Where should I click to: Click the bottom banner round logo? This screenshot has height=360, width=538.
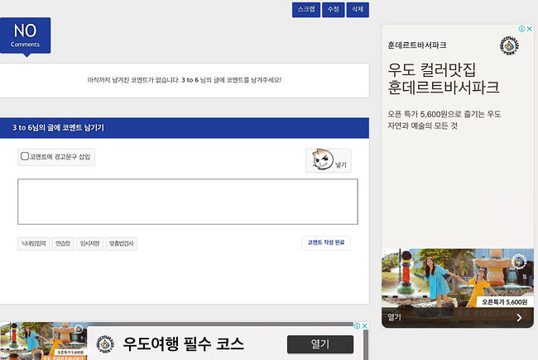(105, 344)
